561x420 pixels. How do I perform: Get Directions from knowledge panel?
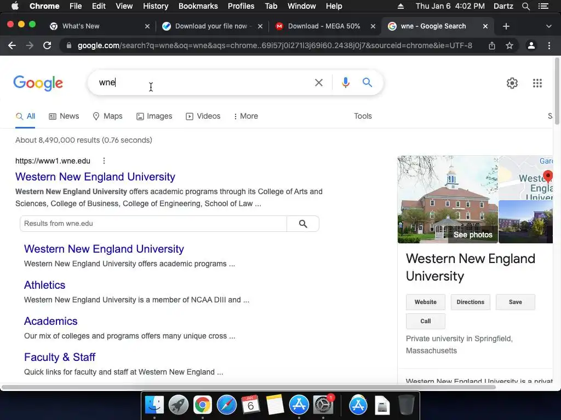click(471, 302)
